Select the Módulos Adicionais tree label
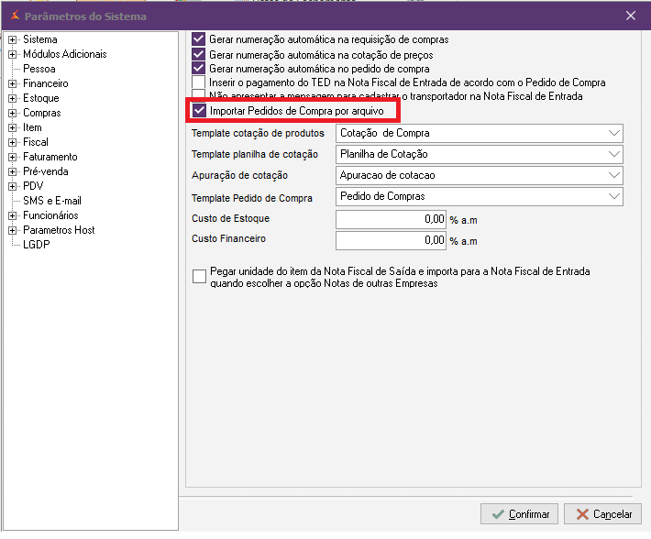The width and height of the screenshot is (651, 539). click(x=65, y=54)
